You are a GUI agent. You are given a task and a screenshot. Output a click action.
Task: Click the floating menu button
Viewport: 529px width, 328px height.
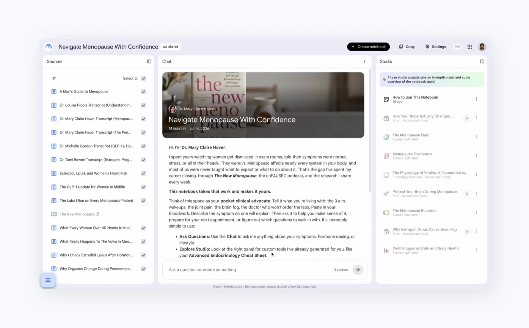tap(48, 280)
